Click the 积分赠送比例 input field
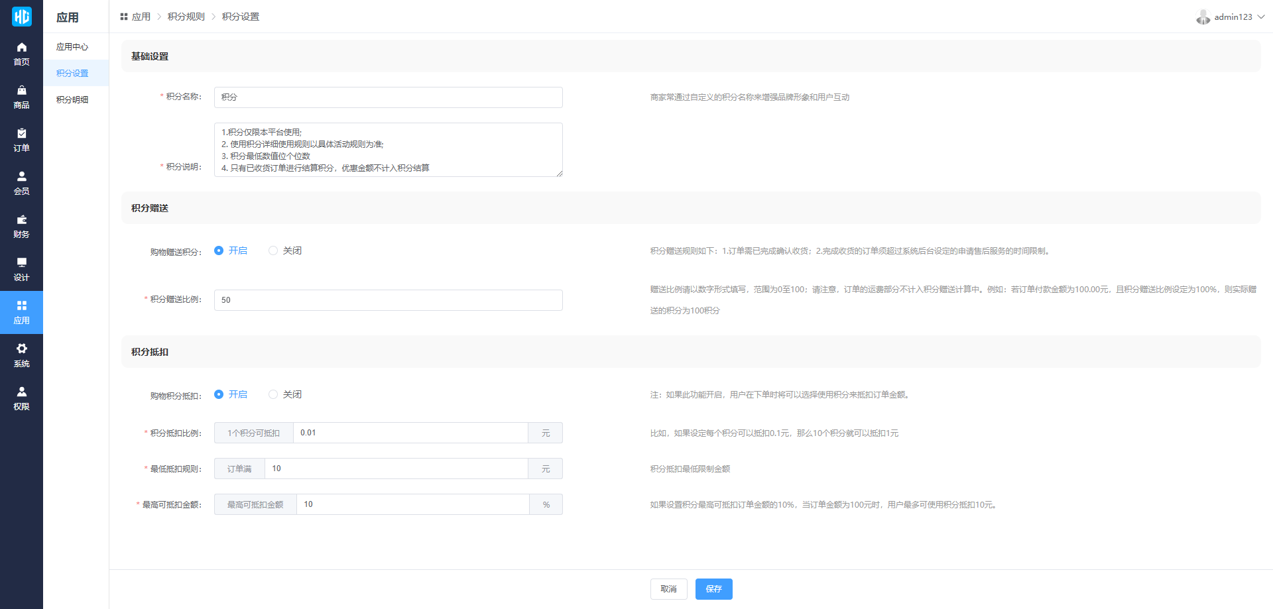The image size is (1273, 609). (388, 300)
